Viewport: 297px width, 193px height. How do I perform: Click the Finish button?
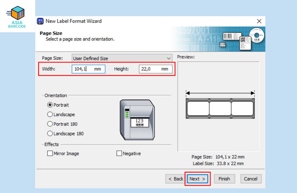pyautogui.click(x=224, y=179)
